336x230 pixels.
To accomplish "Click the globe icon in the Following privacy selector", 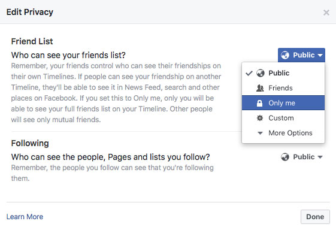I will pos(285,157).
